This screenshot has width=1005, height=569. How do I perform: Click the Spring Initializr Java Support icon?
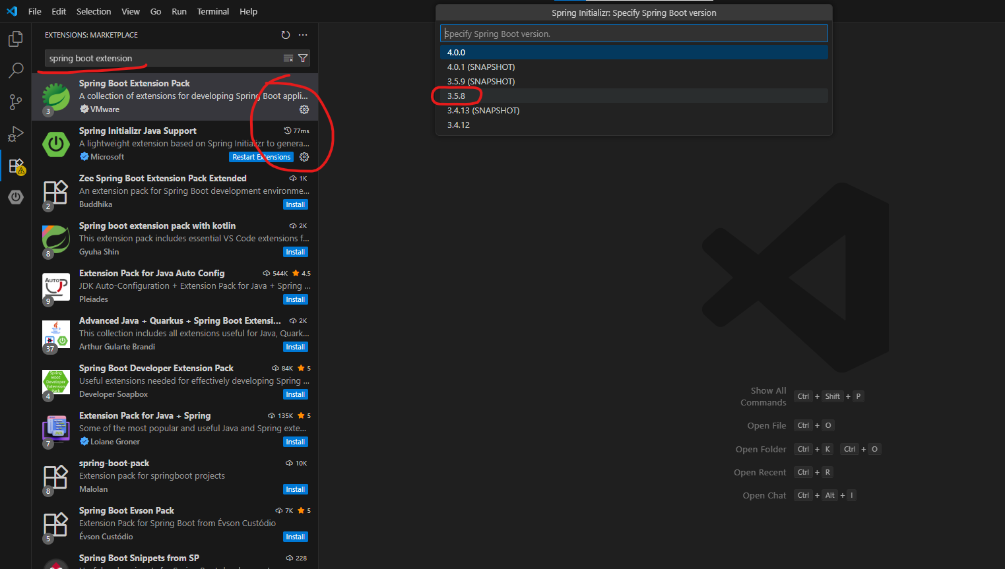point(56,144)
